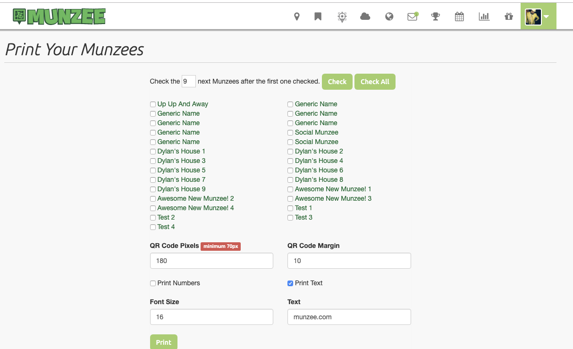573x349 pixels.
Task: Open the bookmark icon in navbar
Action: tap(318, 17)
